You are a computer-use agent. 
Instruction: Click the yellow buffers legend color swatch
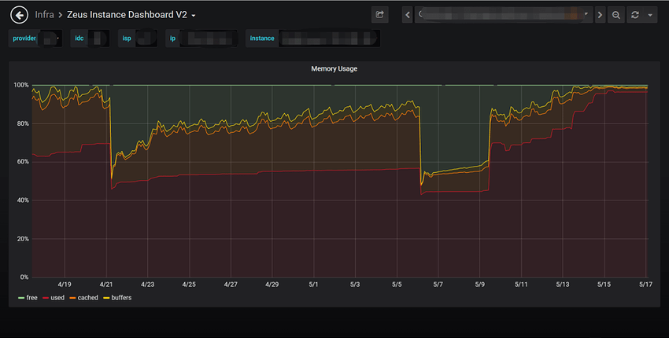pyautogui.click(x=106, y=298)
